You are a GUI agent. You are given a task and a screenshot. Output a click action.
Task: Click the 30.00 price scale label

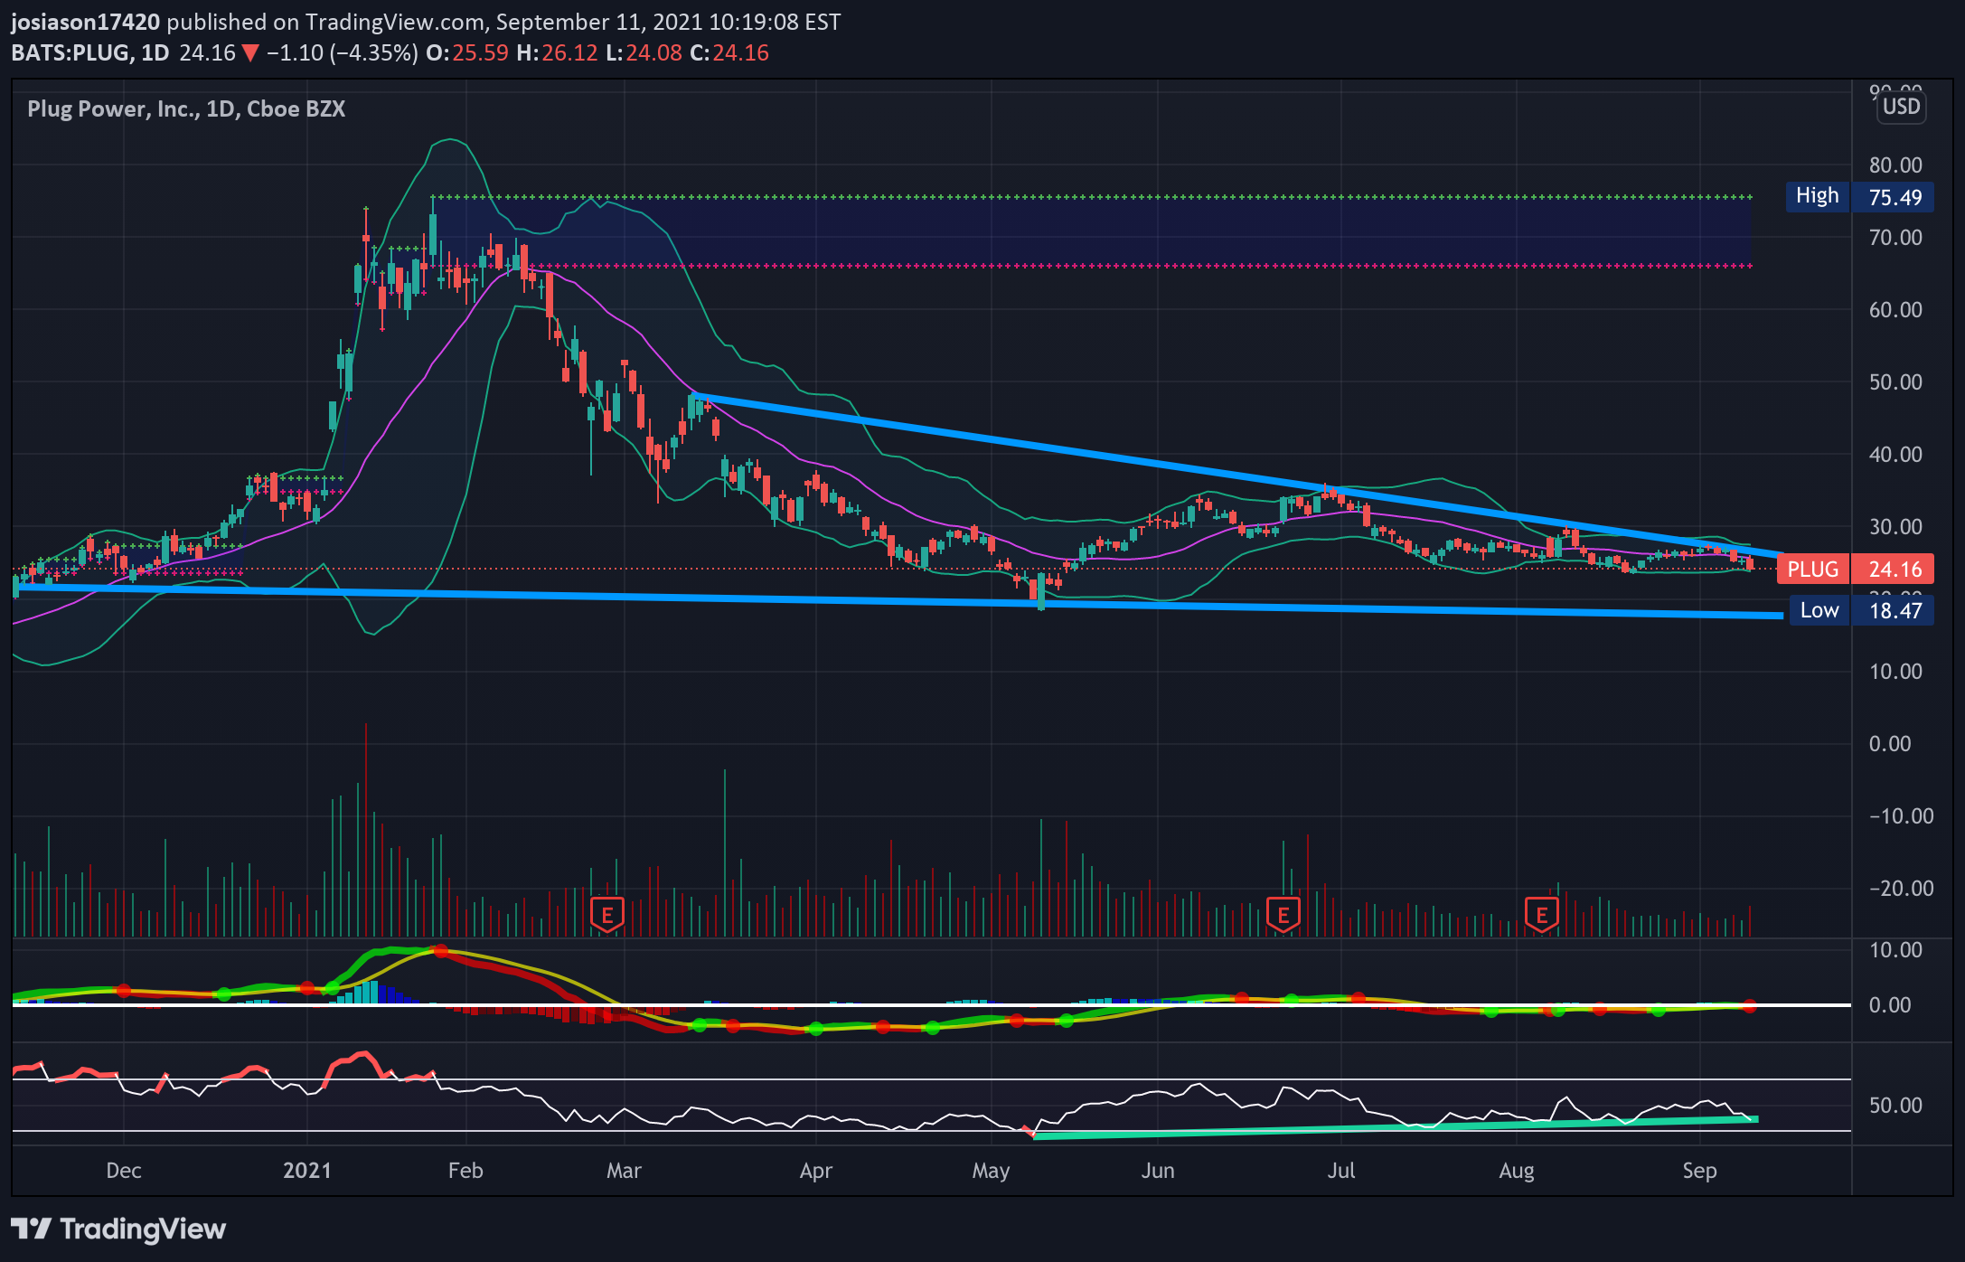click(x=1895, y=527)
